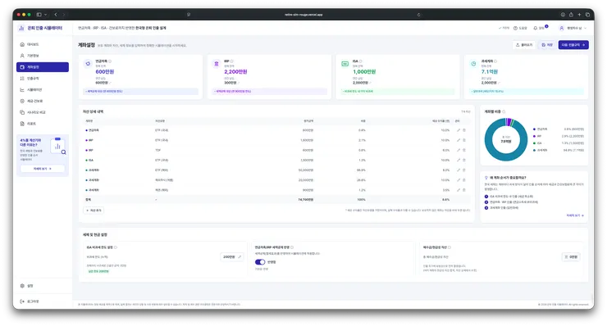The height and width of the screenshot is (326, 607).
Task: Click the 1,000만원 ISA balance value
Action: (364, 72)
